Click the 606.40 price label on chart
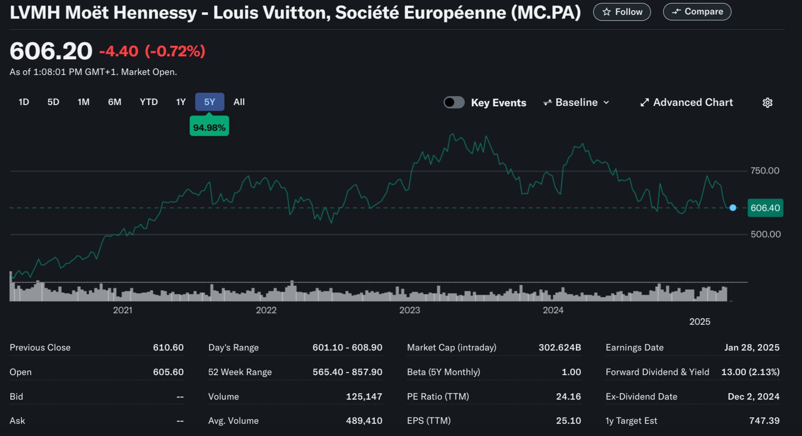The height and width of the screenshot is (436, 802). (x=765, y=208)
